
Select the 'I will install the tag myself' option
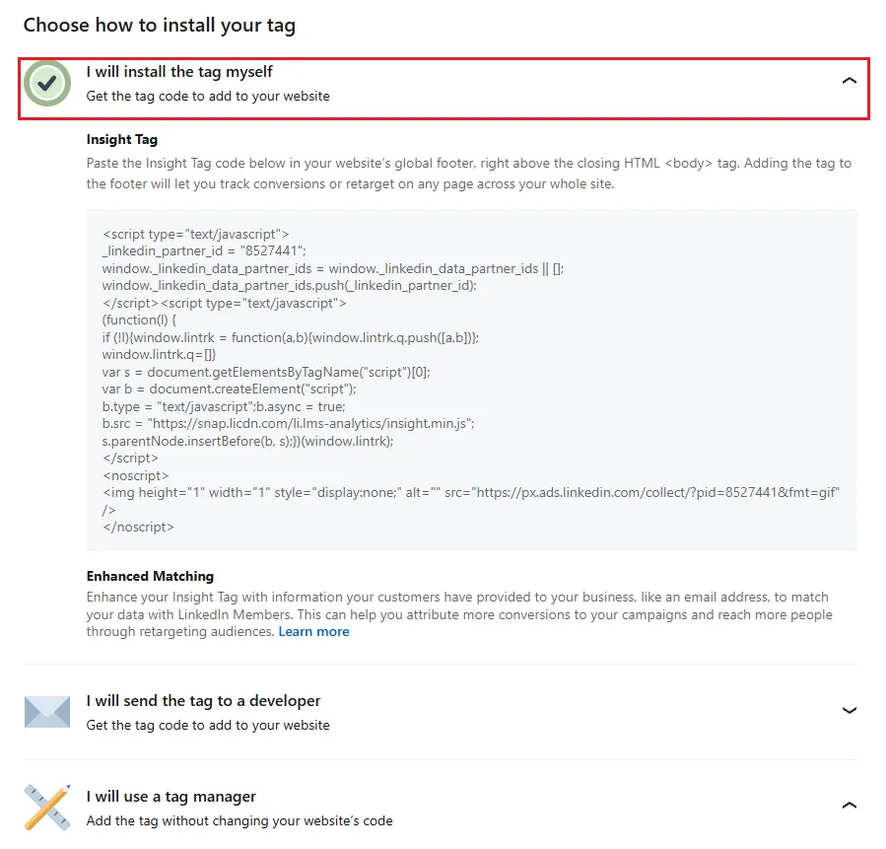[x=179, y=71]
